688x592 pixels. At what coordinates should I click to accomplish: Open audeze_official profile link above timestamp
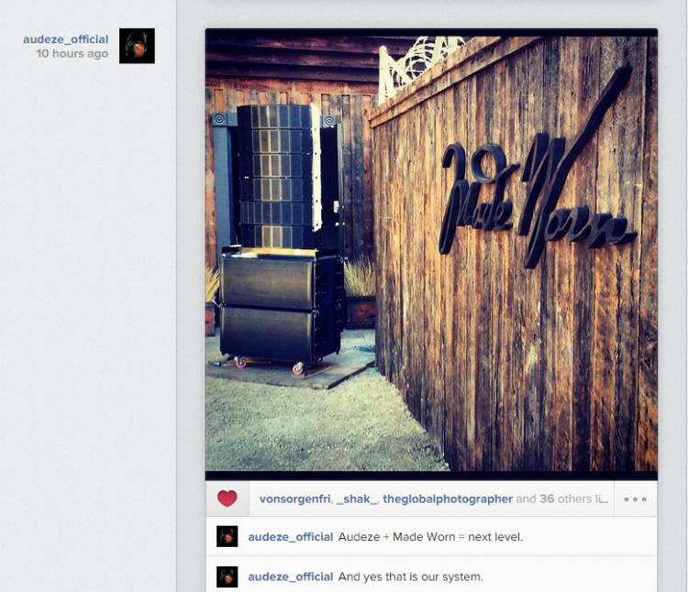pos(65,39)
